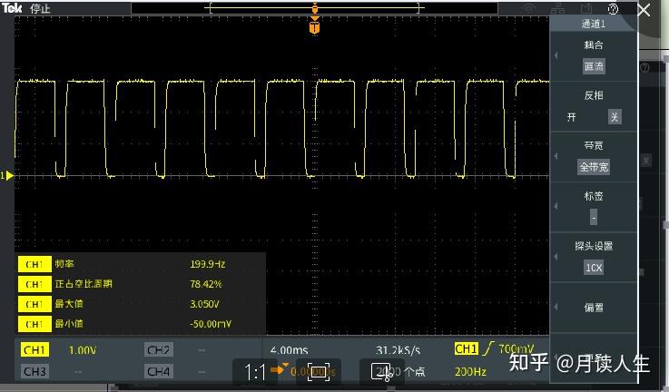
Task: Select the 偏置 offset menu item
Action: point(594,308)
